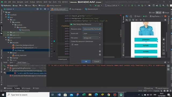Viewport: 172px width, 97px height.
Task: Click Select All checkmark icon in dialog
Action: pos(100,51)
